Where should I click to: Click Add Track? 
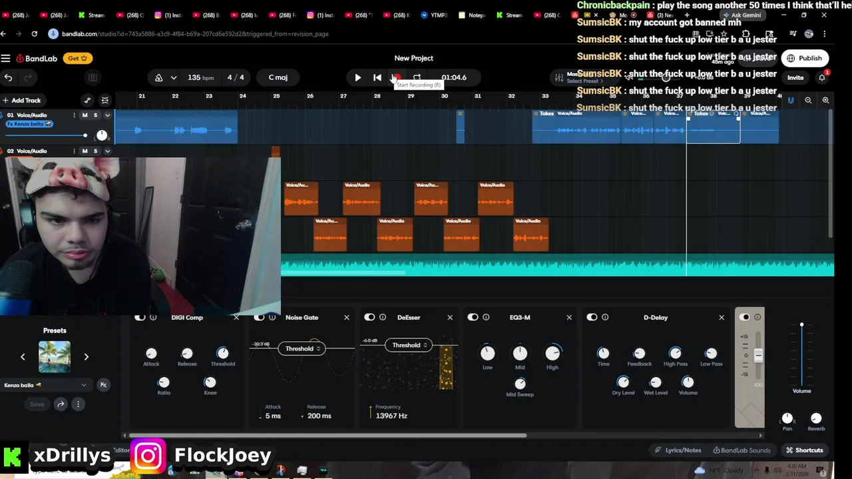pyautogui.click(x=22, y=100)
